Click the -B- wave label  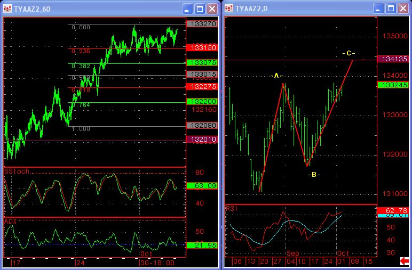pos(314,175)
